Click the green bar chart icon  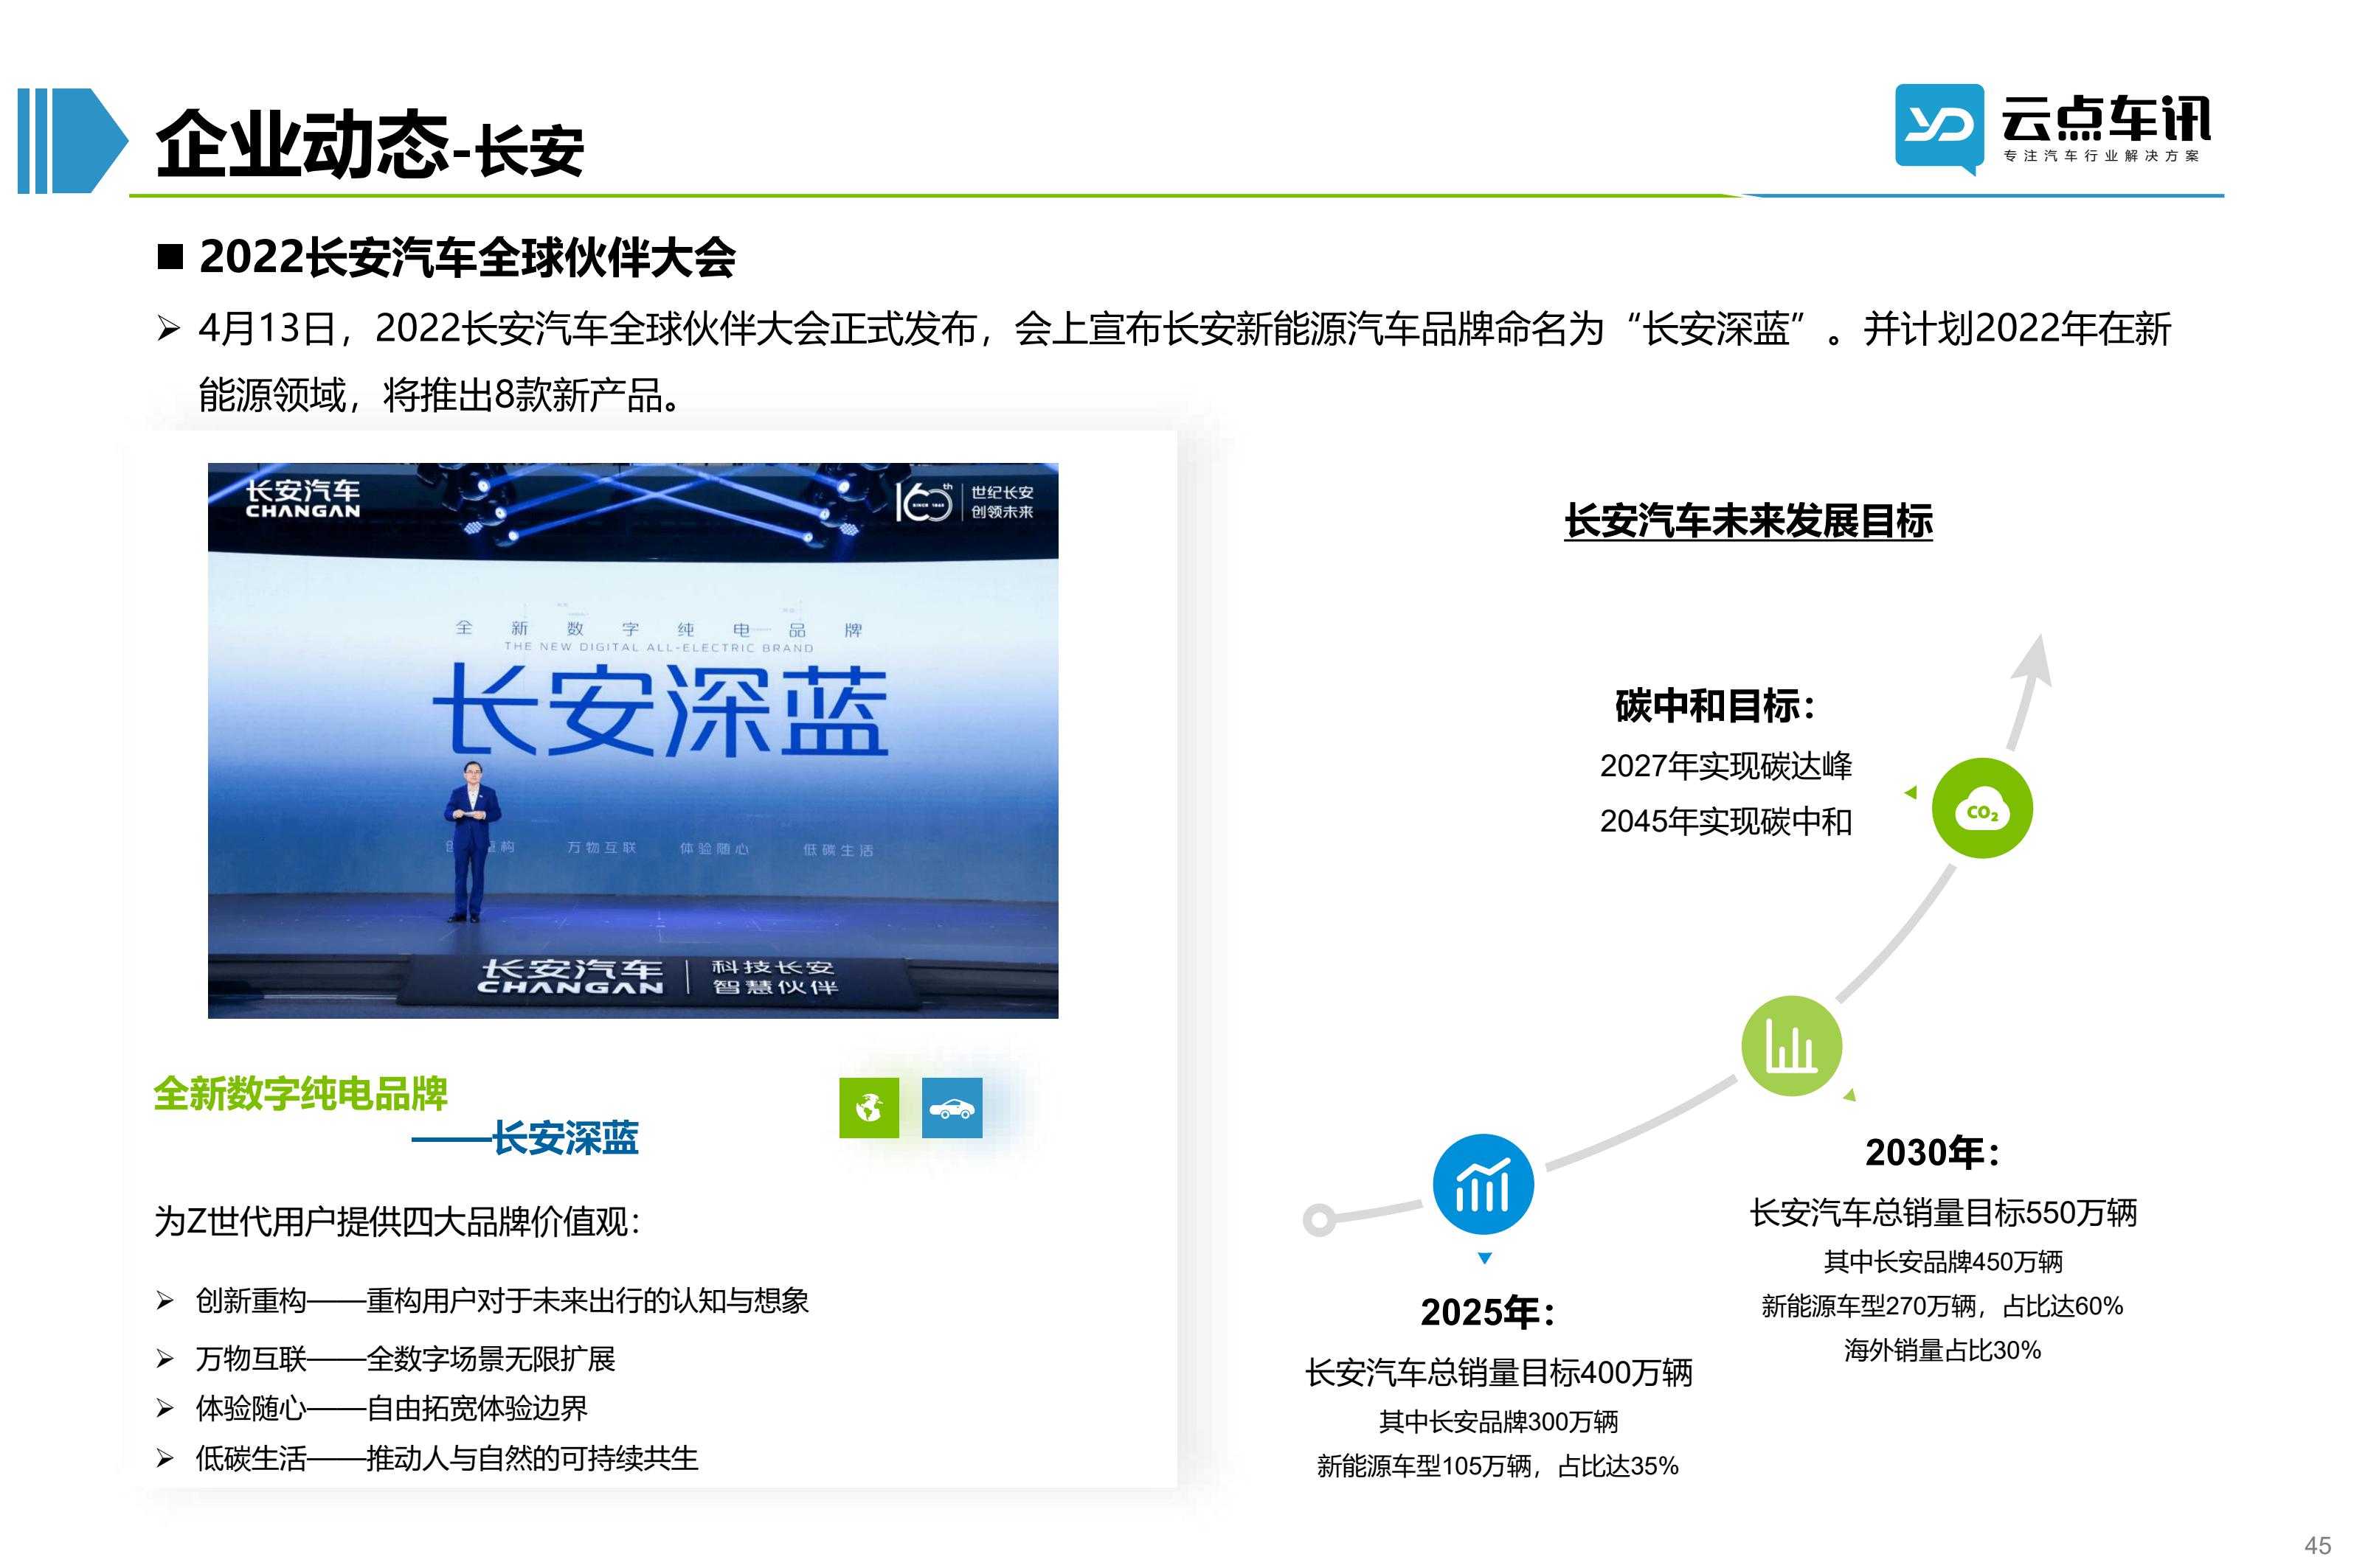click(x=1790, y=1046)
